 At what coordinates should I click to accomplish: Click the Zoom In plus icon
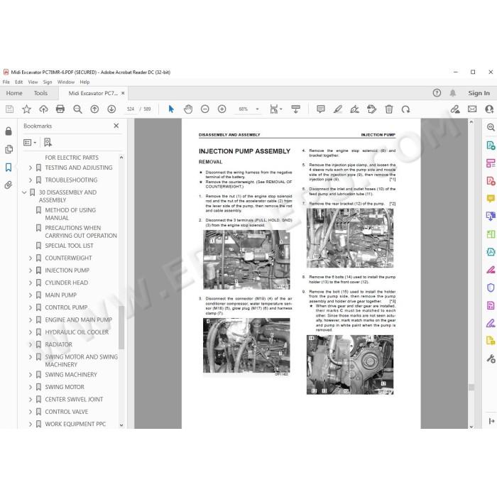222,109
